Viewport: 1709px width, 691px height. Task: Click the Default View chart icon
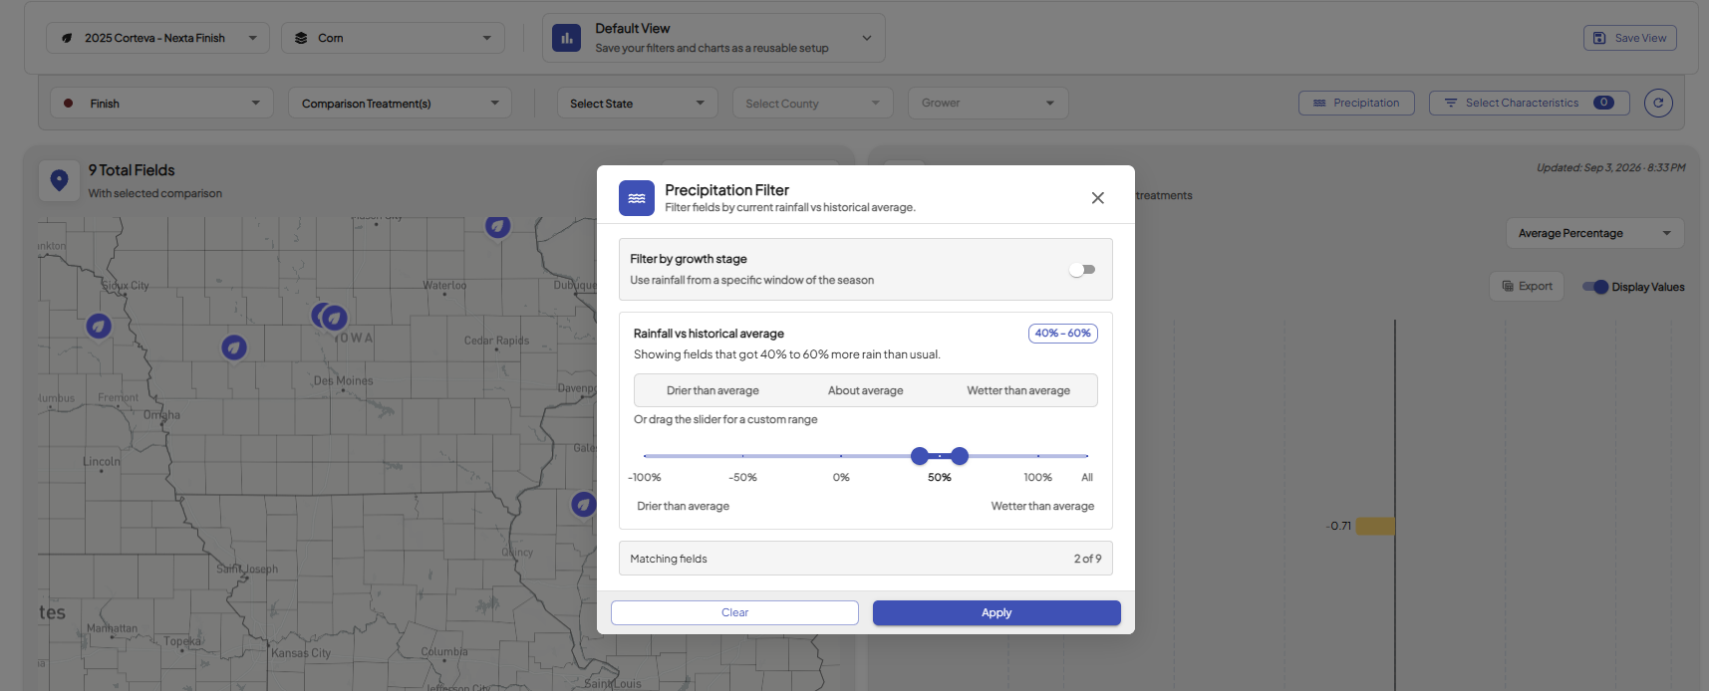point(566,38)
